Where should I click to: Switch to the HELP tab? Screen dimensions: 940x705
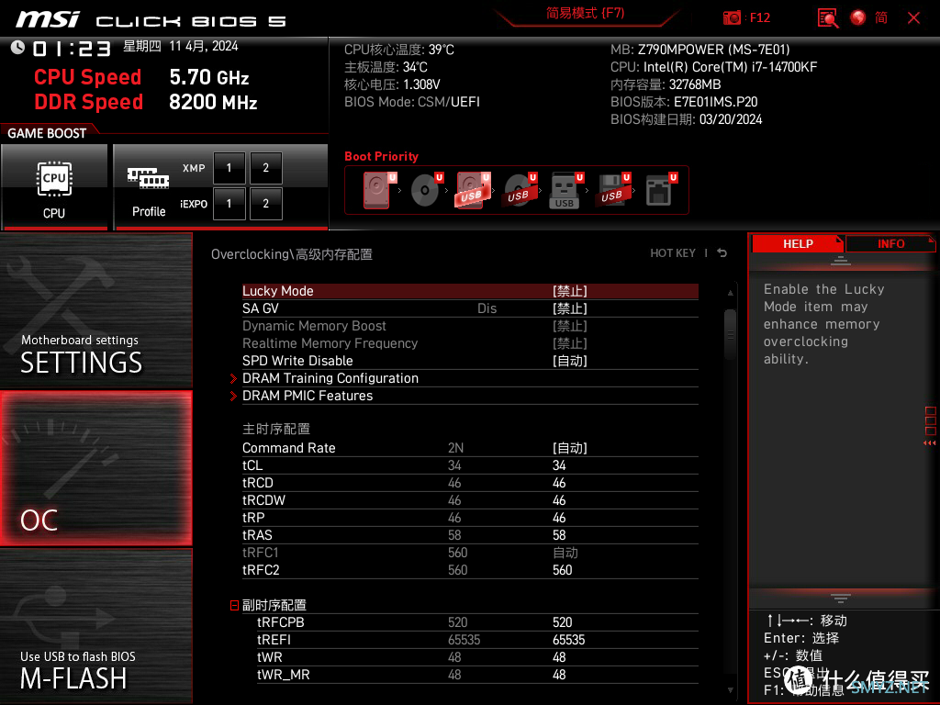coord(798,244)
